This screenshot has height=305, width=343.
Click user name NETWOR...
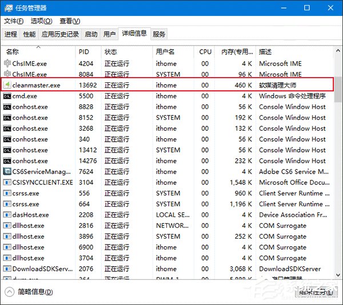172,226
